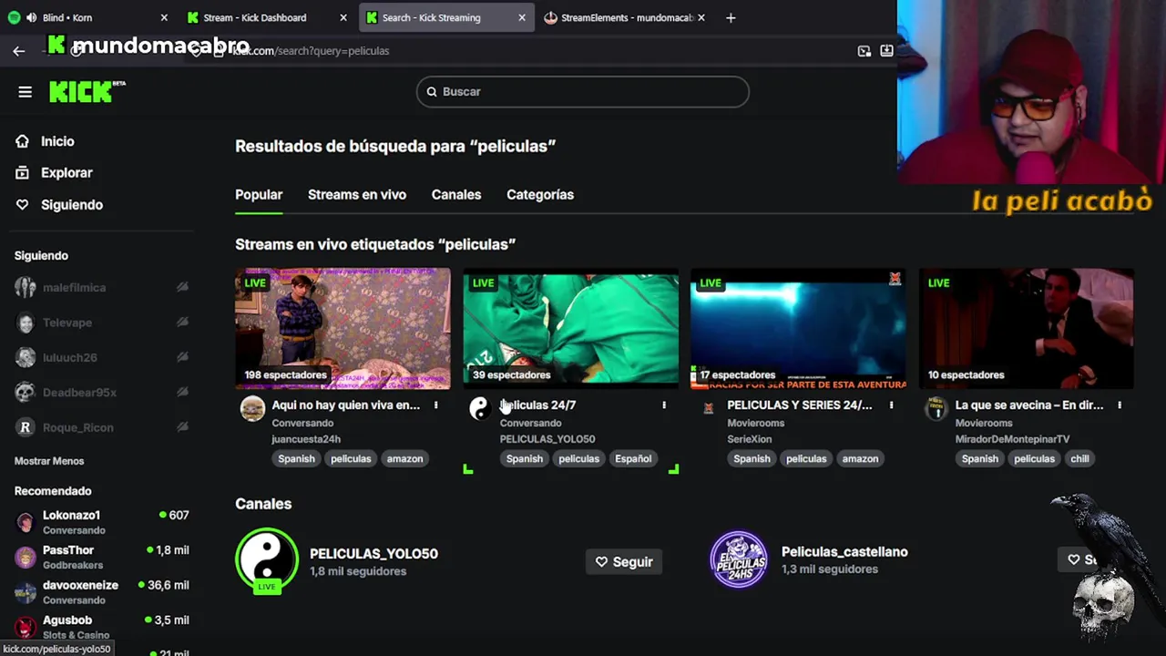Open recommended channel Lokonazo1
The height and width of the screenshot is (656, 1166).
(71, 516)
